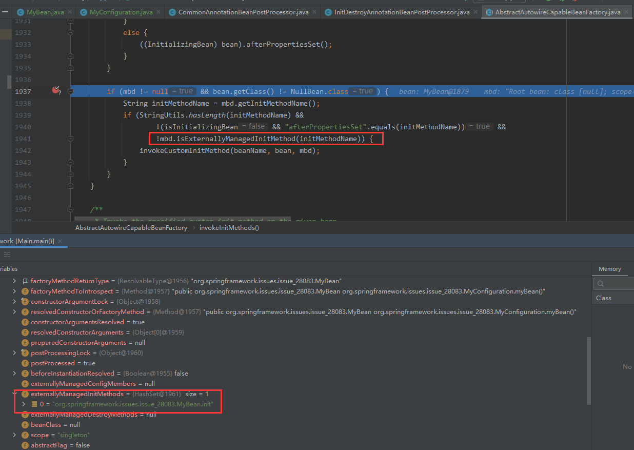Click class icon on AbstractAutowireCapableBeanFactory.java tab

tap(489, 12)
